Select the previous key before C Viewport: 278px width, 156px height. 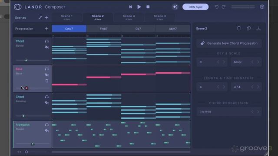pos(218,62)
